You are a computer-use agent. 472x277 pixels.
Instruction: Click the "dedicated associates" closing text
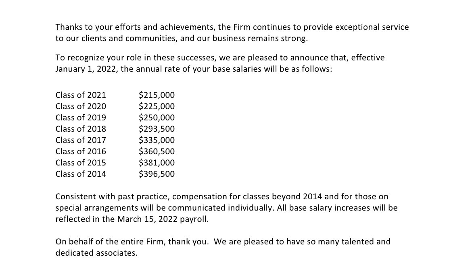tap(96, 253)
